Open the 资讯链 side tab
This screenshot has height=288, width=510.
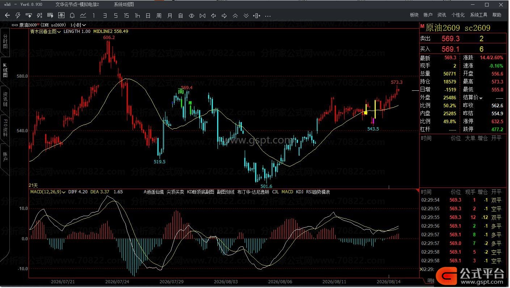click(x=5, y=99)
